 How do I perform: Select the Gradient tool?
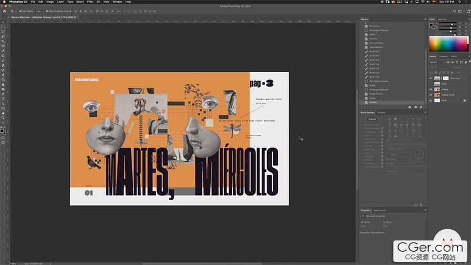pyautogui.click(x=3, y=80)
